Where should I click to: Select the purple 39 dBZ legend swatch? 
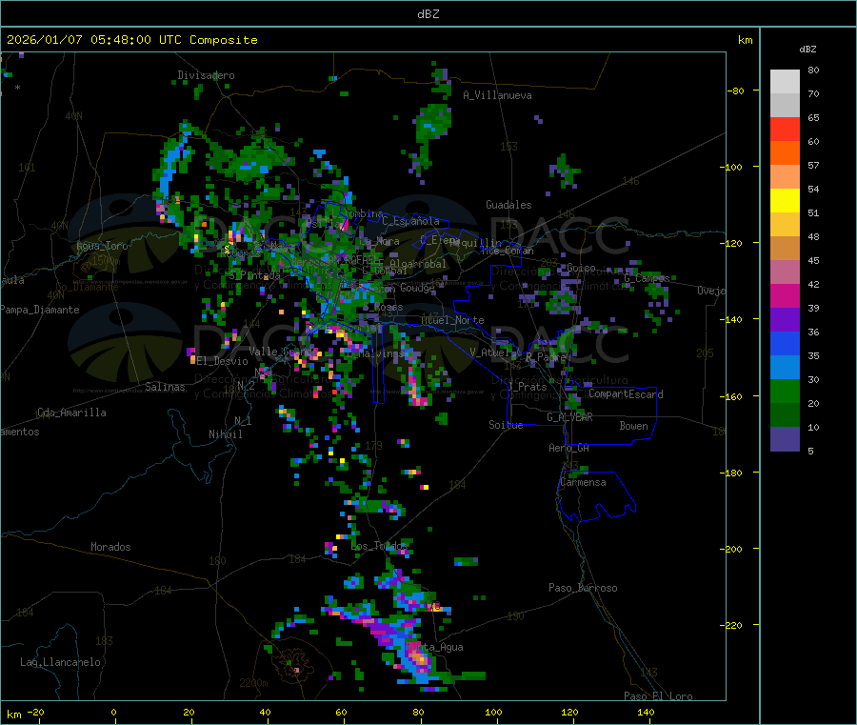click(x=785, y=320)
